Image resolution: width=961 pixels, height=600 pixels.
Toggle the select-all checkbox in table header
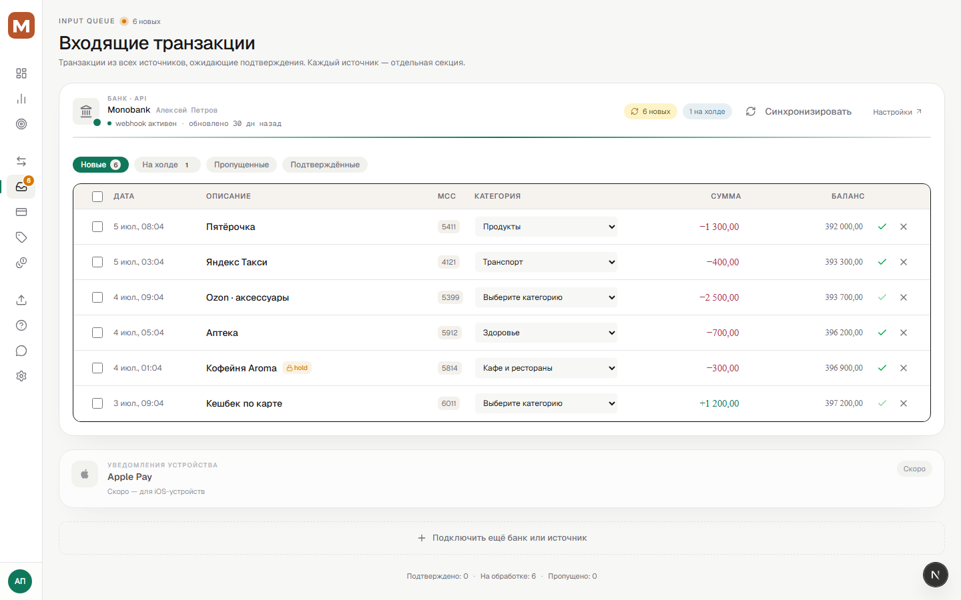click(x=97, y=197)
